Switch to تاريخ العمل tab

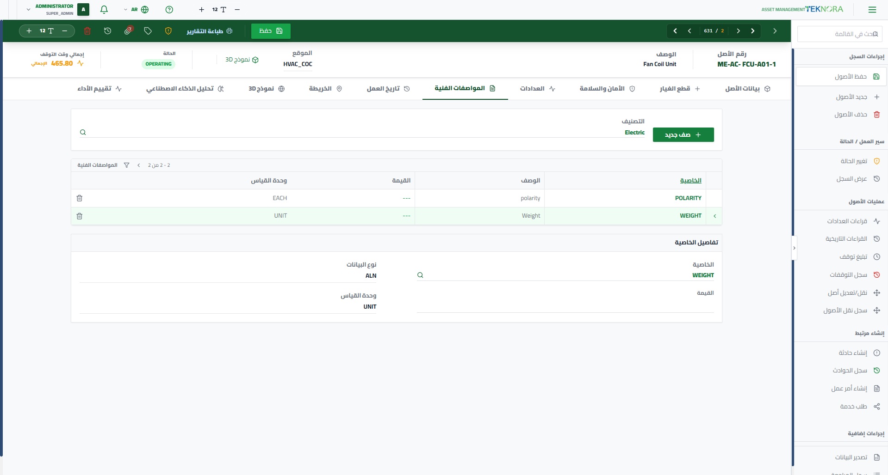coord(388,89)
